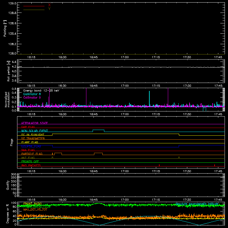The height and width of the screenshot is (228, 228).
Task: Click the ECLIPSE_FLAG rising edge near 17:30
Action: [179, 146]
